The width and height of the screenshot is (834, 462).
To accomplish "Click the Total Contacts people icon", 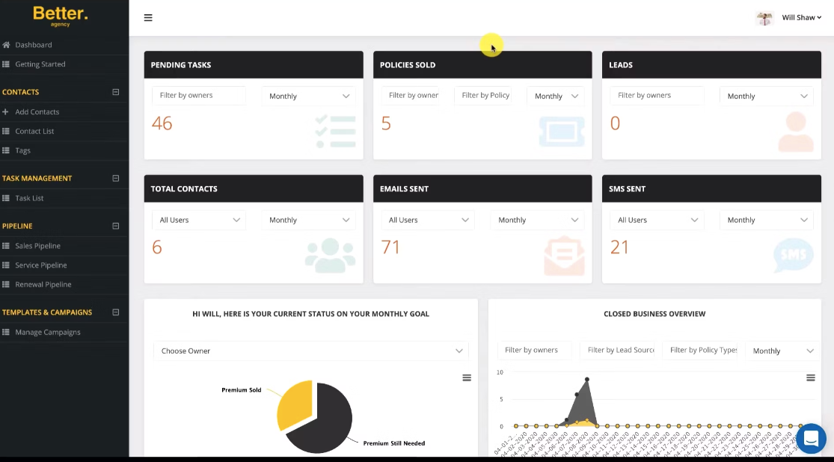I will [x=330, y=254].
